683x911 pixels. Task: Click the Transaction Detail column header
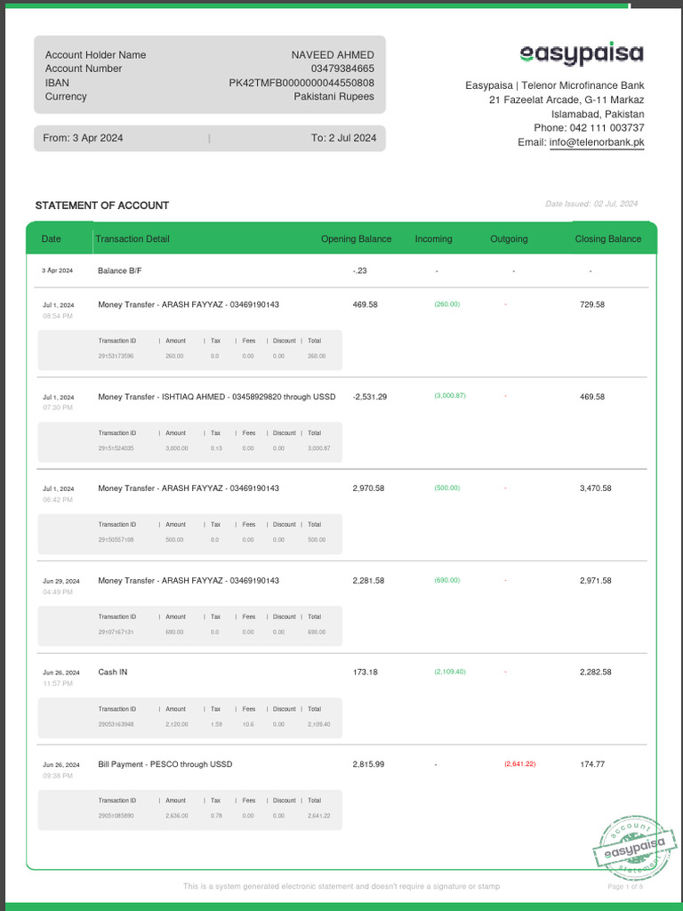[133, 238]
